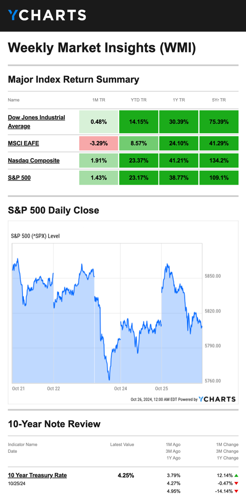Click red down arrow beside -14.14% change
The width and height of the screenshot is (246, 498).
(x=236, y=491)
